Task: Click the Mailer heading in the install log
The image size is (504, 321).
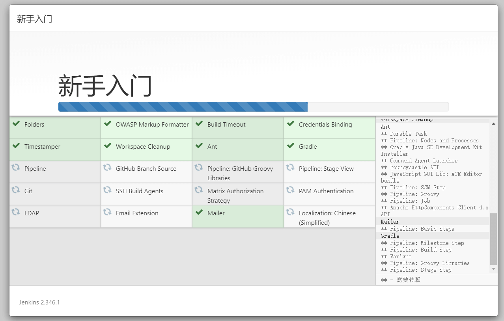Action: [390, 222]
